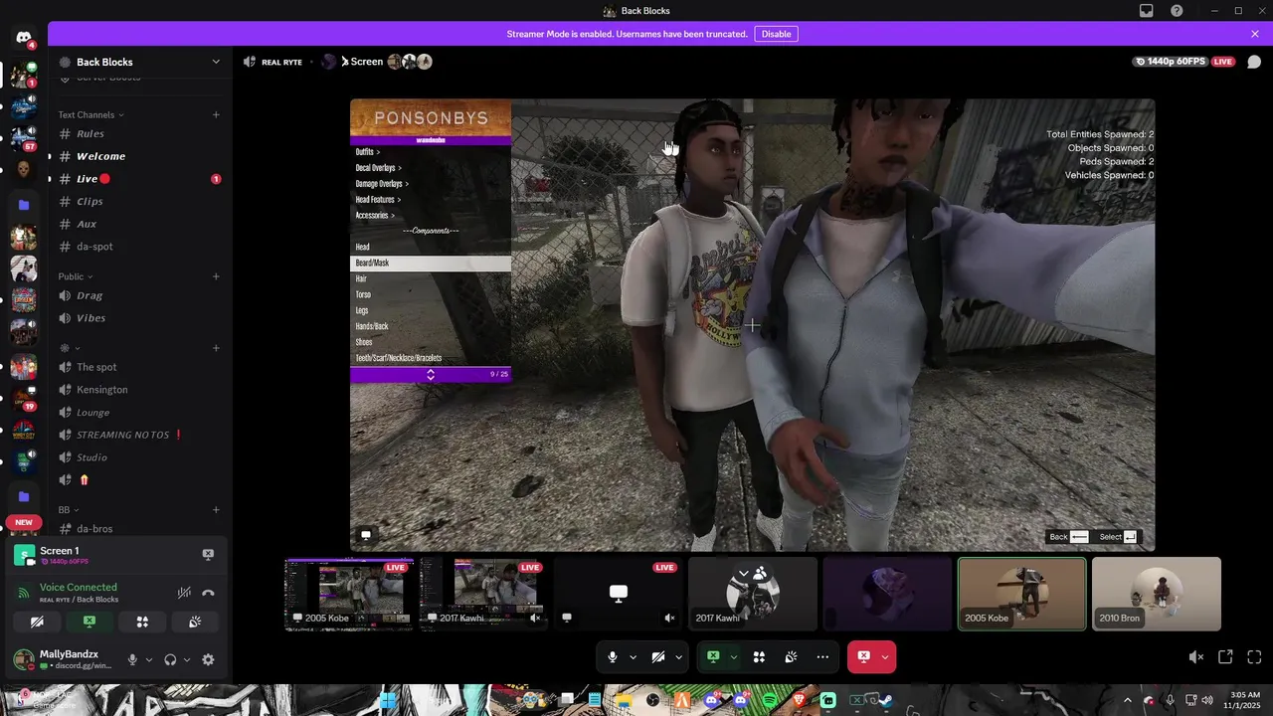This screenshot has width=1273, height=716.
Task: Click menu scroll arrows on purple bar
Action: tap(431, 375)
